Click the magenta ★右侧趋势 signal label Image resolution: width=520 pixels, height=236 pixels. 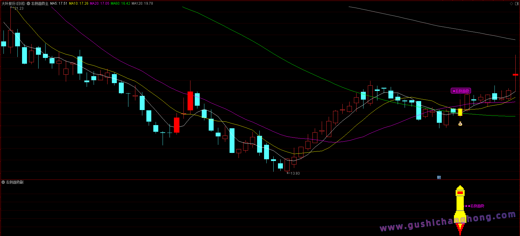pyautogui.click(x=461, y=91)
